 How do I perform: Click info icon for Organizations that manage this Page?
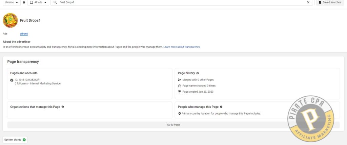63,107
